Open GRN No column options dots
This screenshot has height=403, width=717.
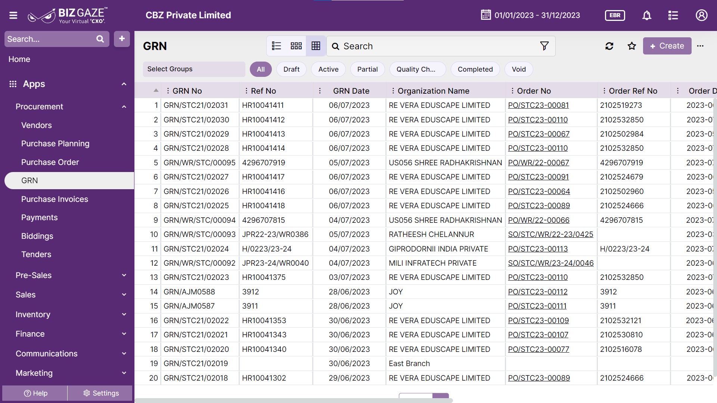click(x=168, y=91)
